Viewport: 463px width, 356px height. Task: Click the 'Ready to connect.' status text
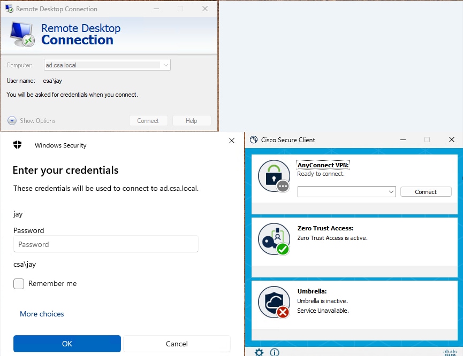pos(321,174)
